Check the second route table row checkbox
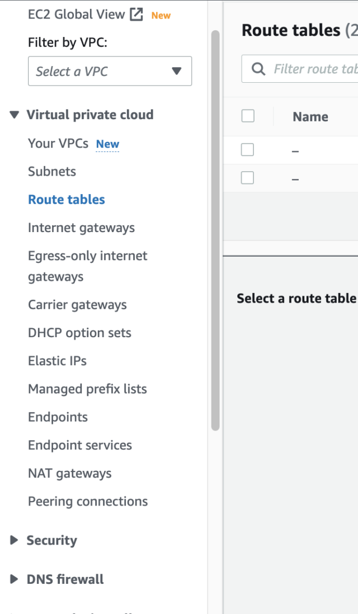The width and height of the screenshot is (358, 614). pos(248,177)
